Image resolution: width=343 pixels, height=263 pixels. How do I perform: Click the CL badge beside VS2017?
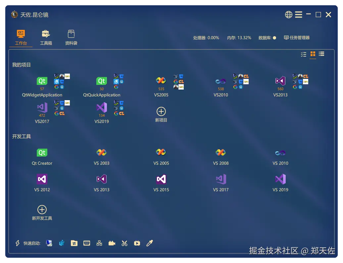pos(62,113)
